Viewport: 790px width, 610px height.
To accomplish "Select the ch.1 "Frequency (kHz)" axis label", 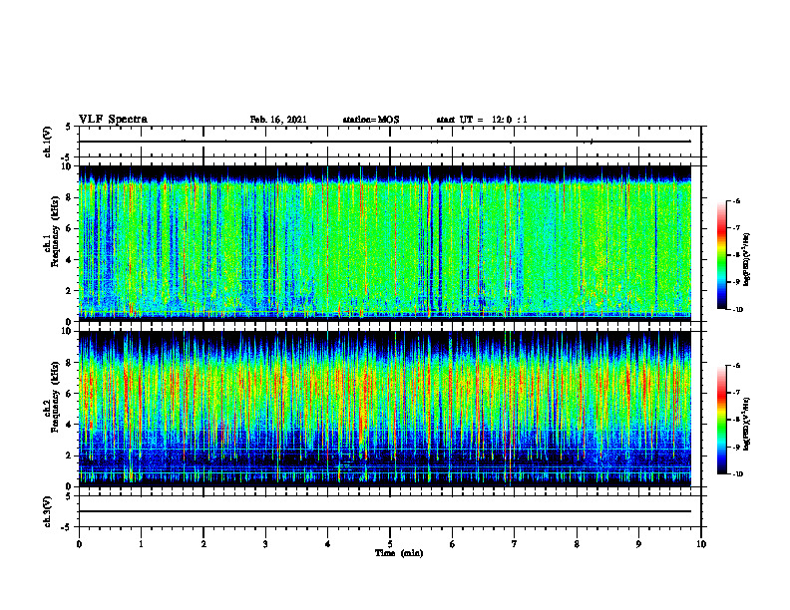I will pyautogui.click(x=54, y=231).
